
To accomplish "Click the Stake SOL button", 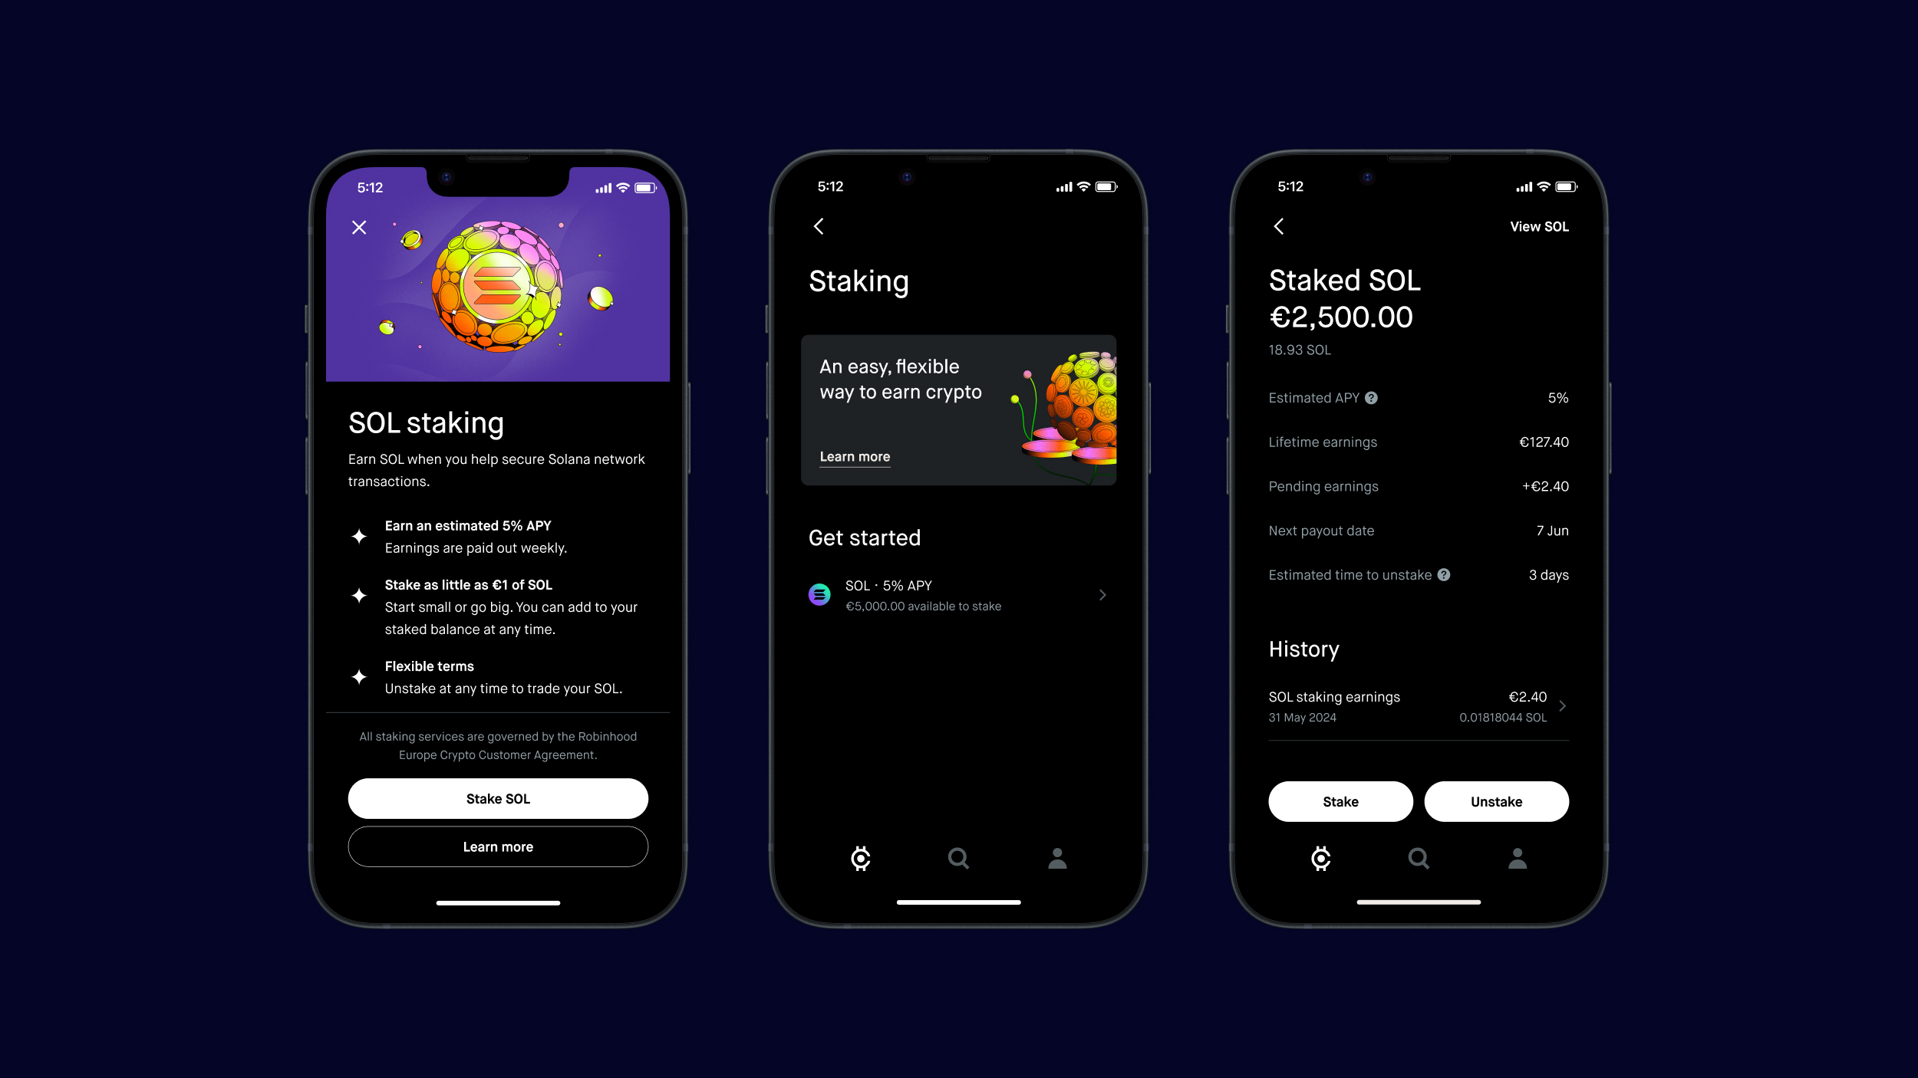I will coord(498,797).
